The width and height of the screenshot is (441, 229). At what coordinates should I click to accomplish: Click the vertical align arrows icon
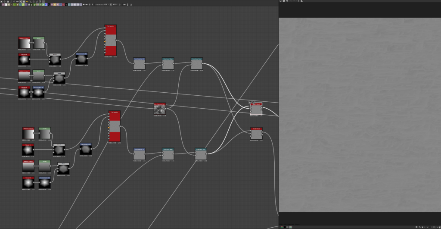tap(127, 4)
